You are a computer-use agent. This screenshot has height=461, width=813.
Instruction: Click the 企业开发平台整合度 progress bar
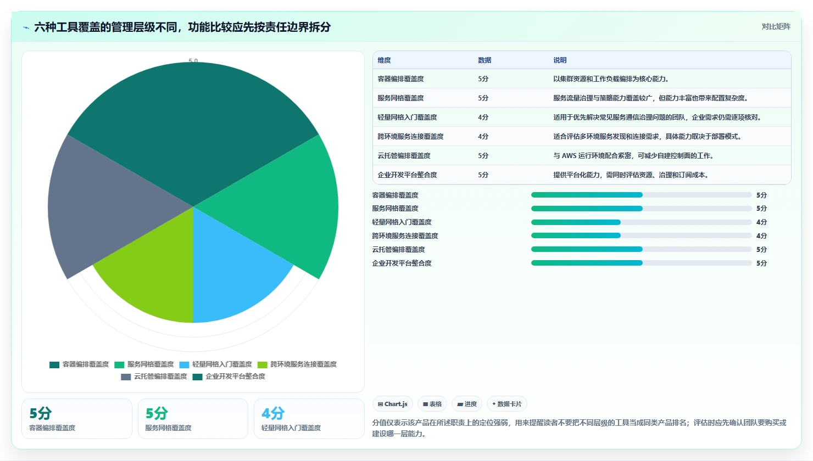[x=641, y=263]
